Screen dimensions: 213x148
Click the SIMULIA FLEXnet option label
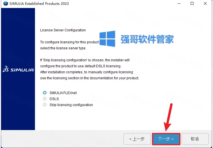(63, 93)
